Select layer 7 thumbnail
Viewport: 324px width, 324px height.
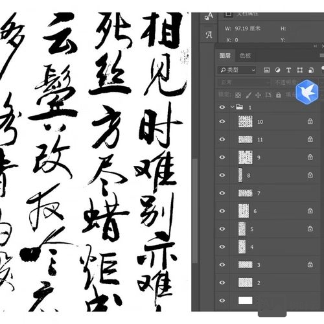[x=246, y=193]
